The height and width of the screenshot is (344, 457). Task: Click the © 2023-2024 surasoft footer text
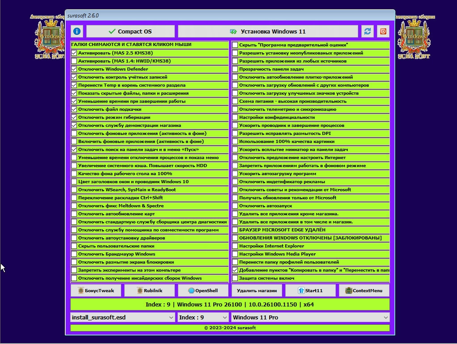click(x=230, y=327)
